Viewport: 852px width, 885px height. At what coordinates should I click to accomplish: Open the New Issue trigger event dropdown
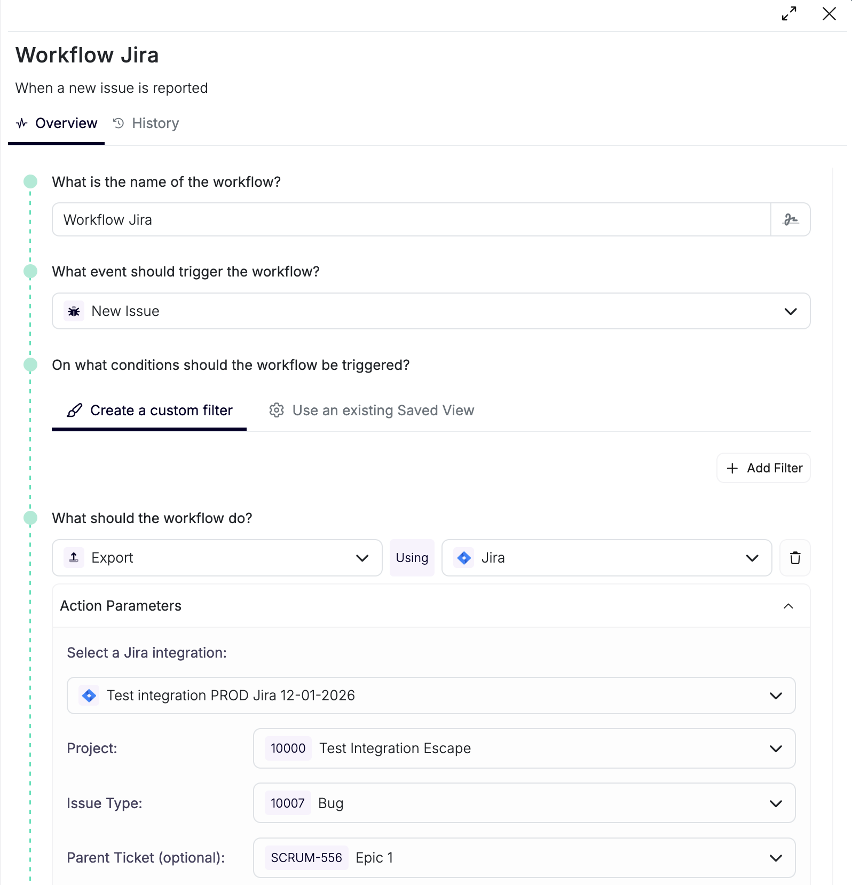click(x=431, y=311)
